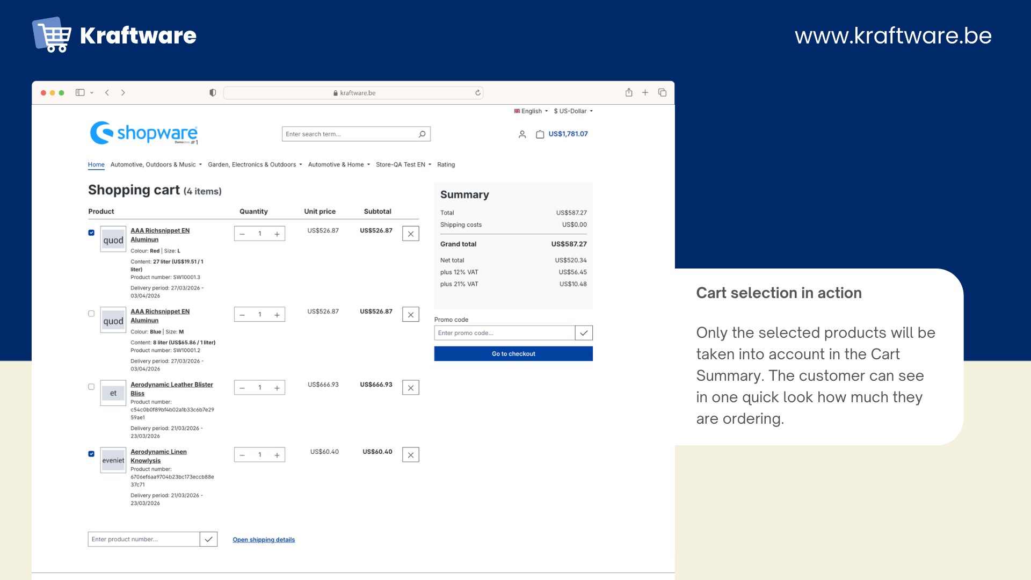
Task: Decrease quantity of Red AAA Richsnippet item
Action: [242, 234]
